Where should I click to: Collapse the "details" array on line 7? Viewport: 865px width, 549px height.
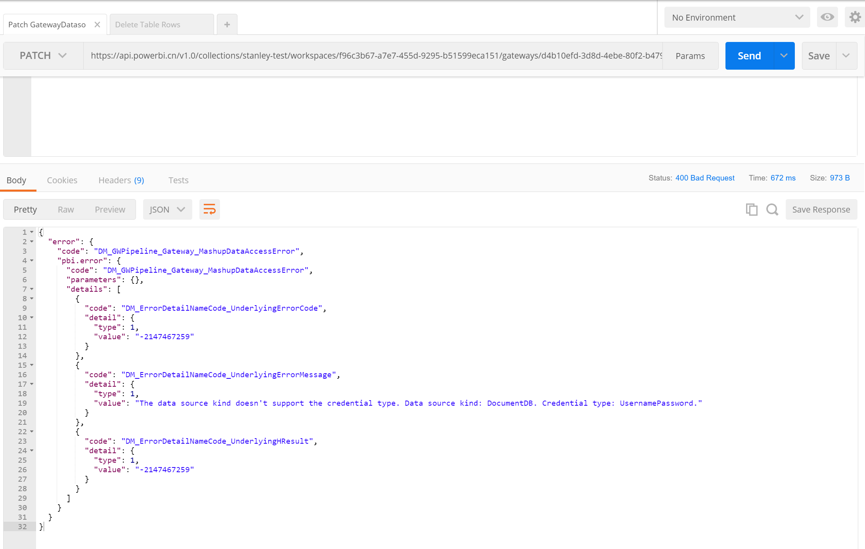click(x=32, y=289)
